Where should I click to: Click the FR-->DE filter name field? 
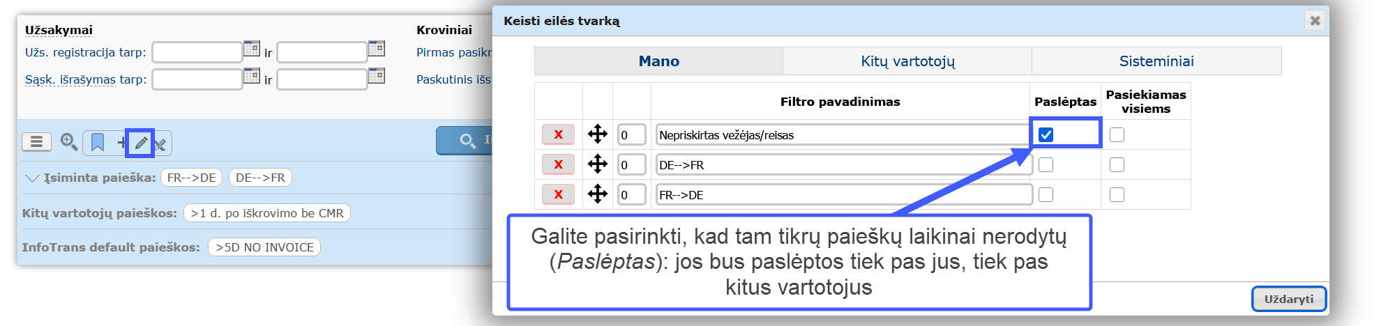pos(844,194)
